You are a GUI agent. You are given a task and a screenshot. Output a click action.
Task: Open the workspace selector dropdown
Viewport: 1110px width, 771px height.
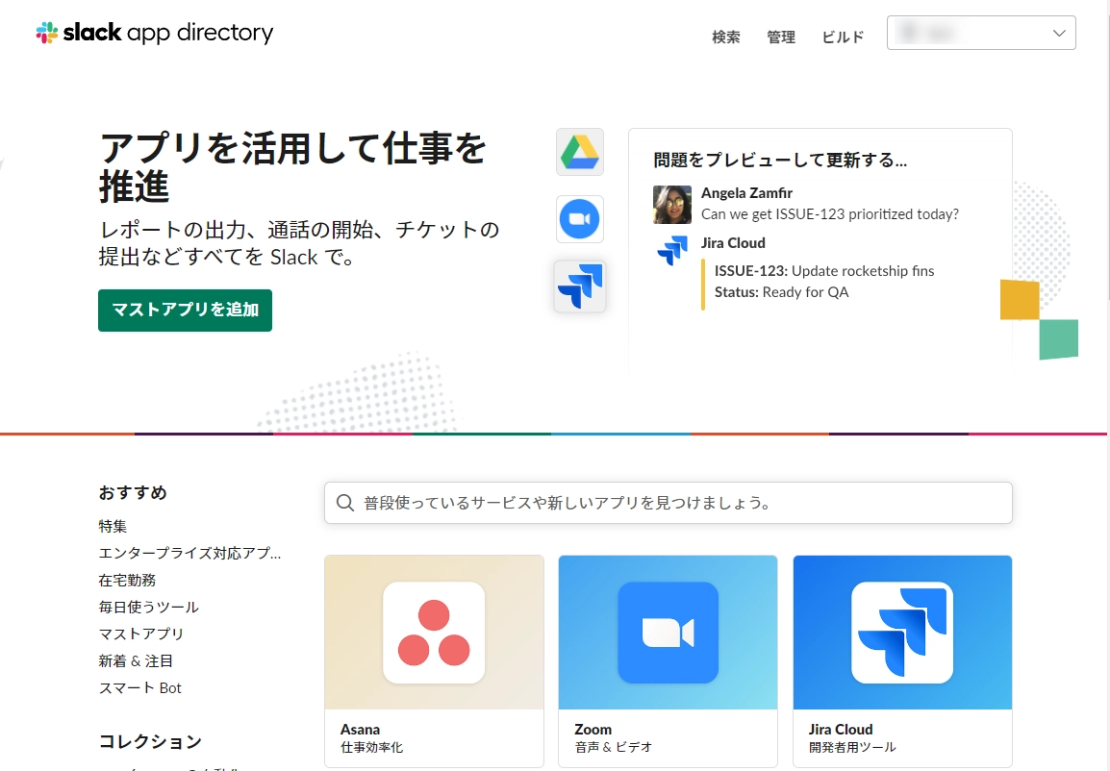981,33
